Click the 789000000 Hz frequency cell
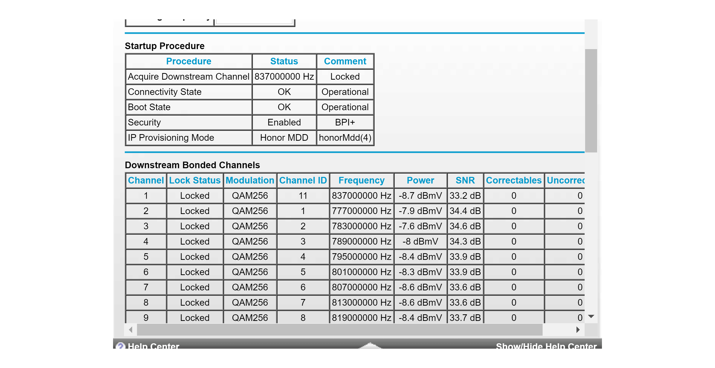The image size is (715, 368). [361, 242]
